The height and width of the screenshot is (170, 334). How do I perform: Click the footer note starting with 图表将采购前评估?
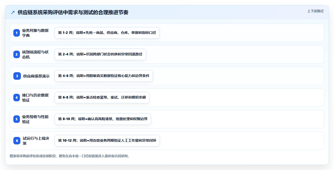click(70, 156)
